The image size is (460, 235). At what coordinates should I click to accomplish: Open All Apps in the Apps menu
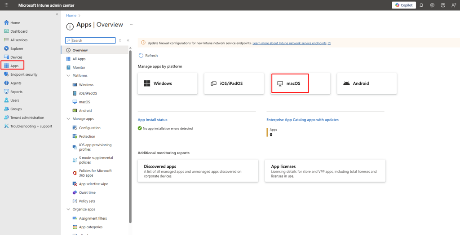tap(79, 59)
